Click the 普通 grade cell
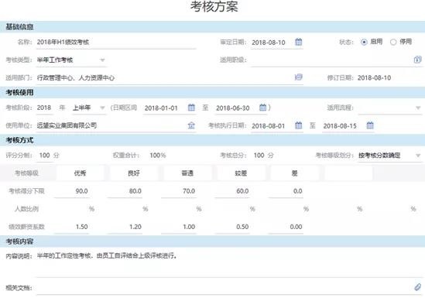The image size is (425, 298). (187, 173)
